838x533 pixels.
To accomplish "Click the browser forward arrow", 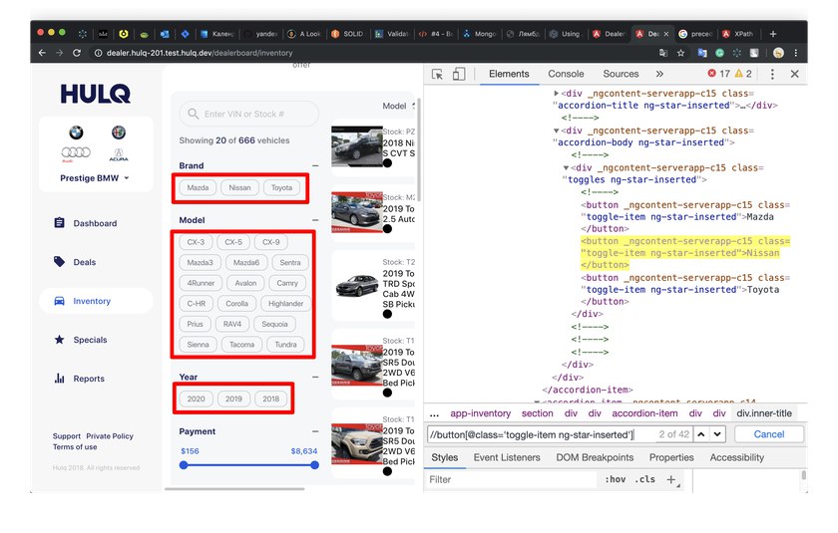I will [59, 53].
